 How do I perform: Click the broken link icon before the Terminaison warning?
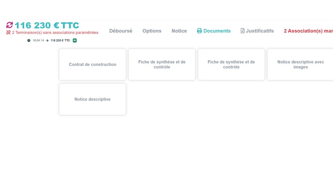coord(9,33)
